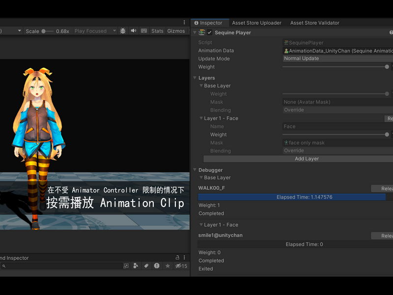
Task: Click the Search by Type filter icon
Action: coord(136,266)
